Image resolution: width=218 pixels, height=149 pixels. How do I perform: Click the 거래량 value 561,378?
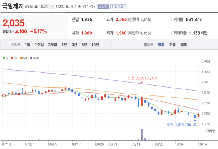pos(194,20)
